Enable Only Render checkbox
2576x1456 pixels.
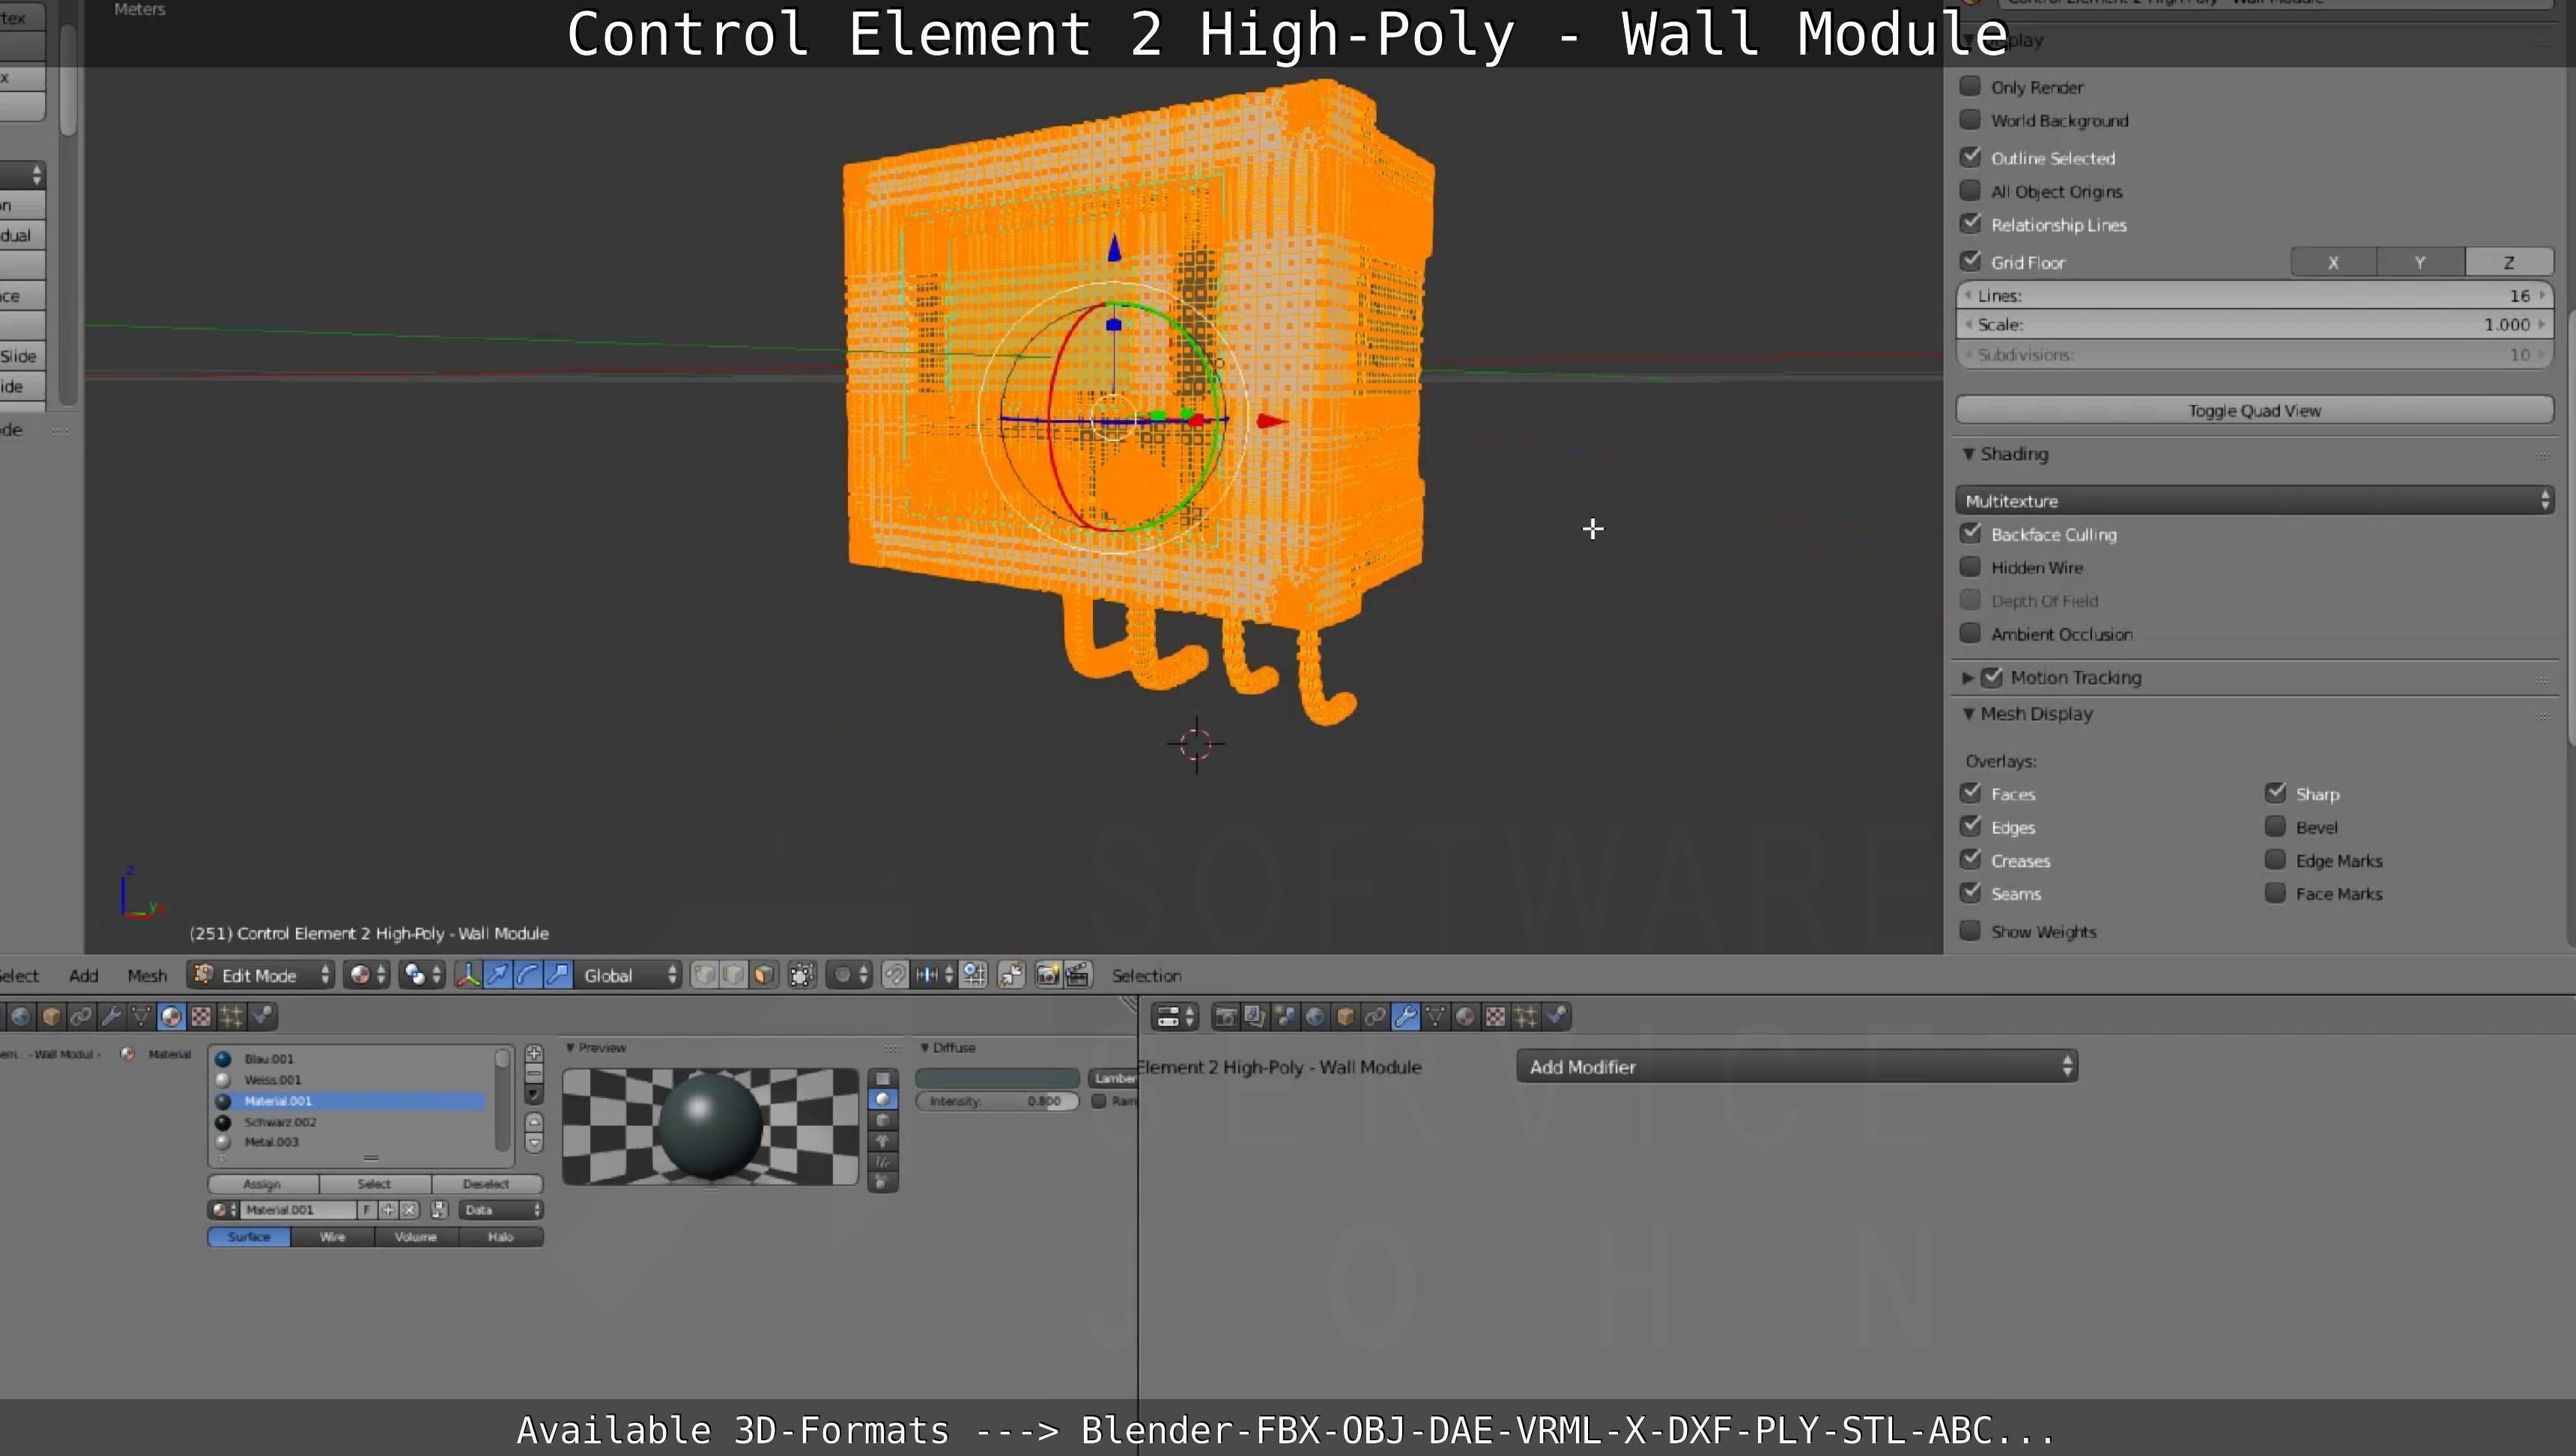(1970, 86)
